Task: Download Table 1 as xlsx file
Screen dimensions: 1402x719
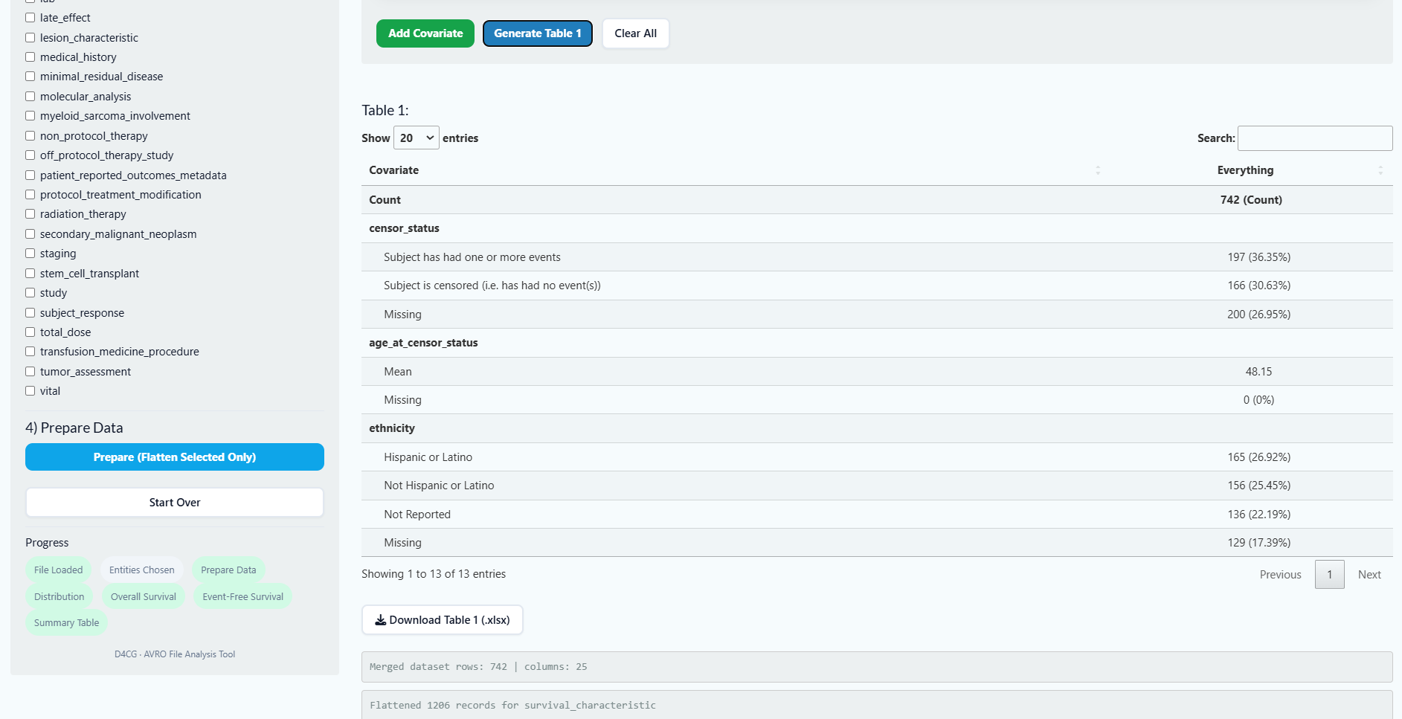Action: [442, 620]
